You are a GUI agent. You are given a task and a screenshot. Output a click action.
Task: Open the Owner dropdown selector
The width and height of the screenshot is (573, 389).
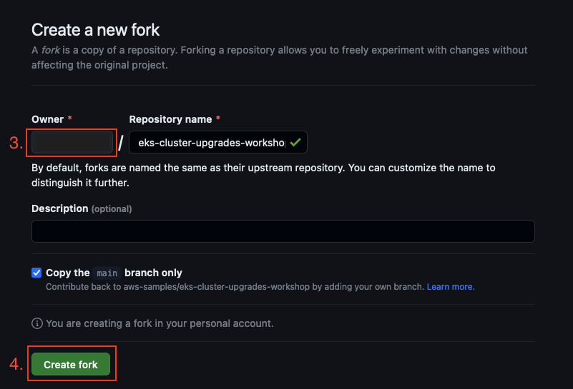[72, 142]
